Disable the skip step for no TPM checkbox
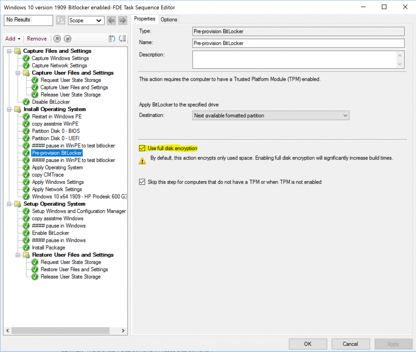416x352 pixels. tap(142, 181)
